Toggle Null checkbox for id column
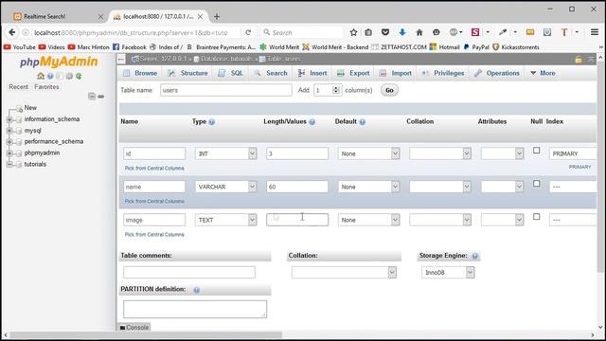 click(x=537, y=151)
